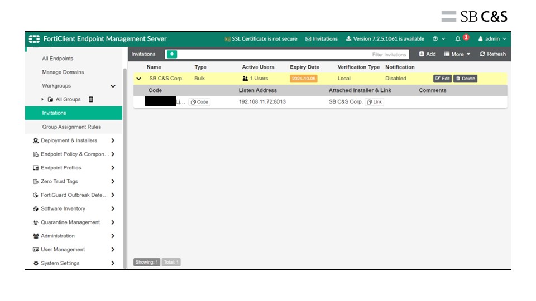536x301 pixels.
Task: Click the System Settings gear icon
Action: click(36, 263)
